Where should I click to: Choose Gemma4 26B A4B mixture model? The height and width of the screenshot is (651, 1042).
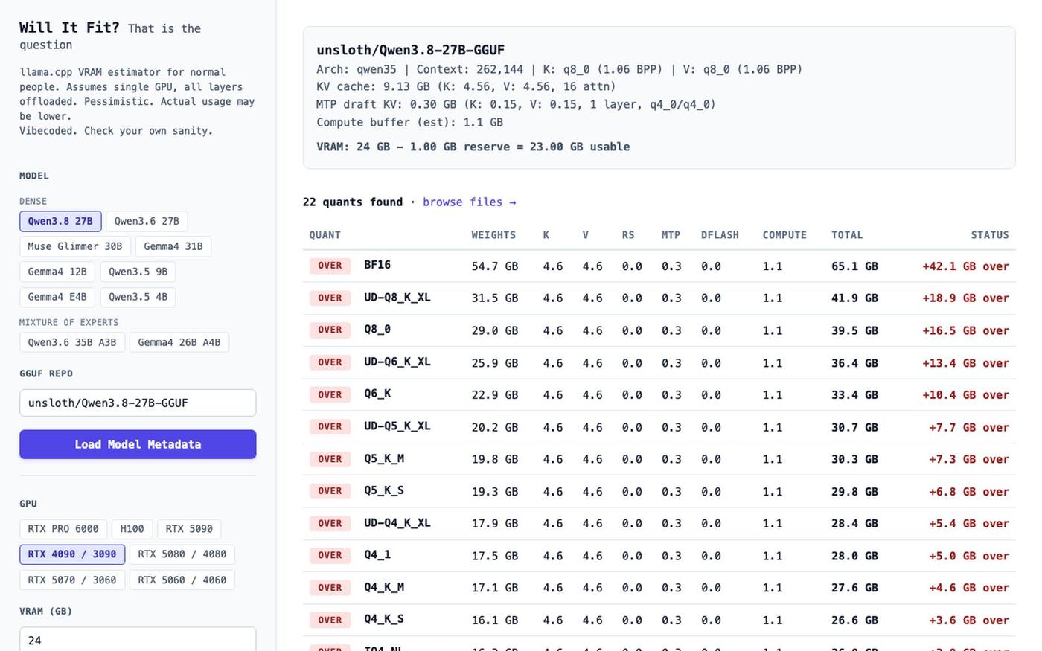tap(179, 342)
